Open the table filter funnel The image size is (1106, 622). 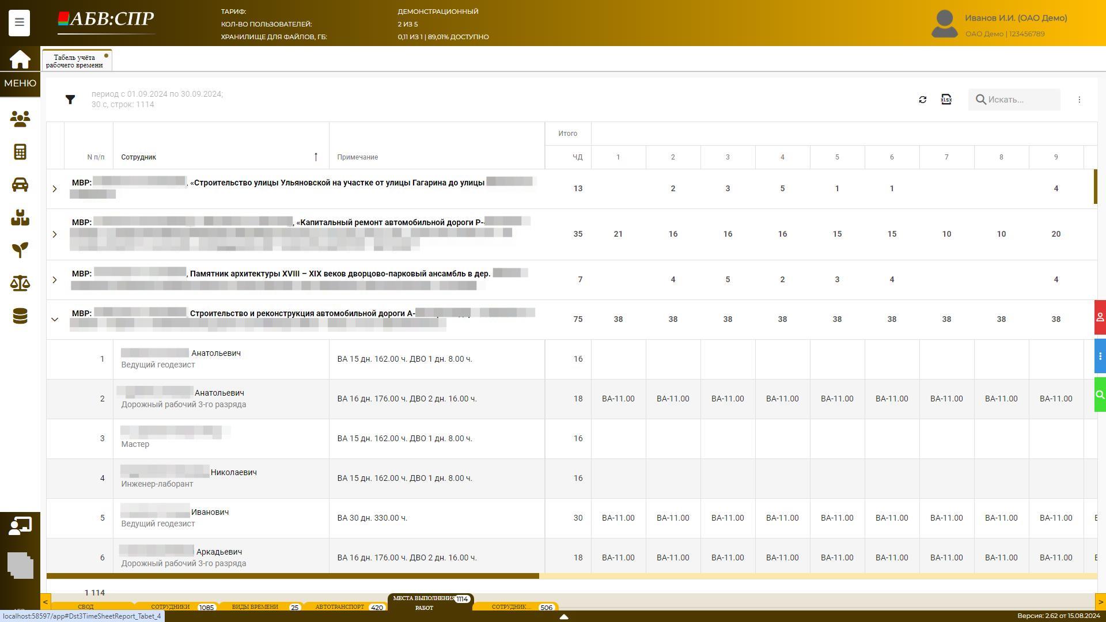click(x=70, y=100)
